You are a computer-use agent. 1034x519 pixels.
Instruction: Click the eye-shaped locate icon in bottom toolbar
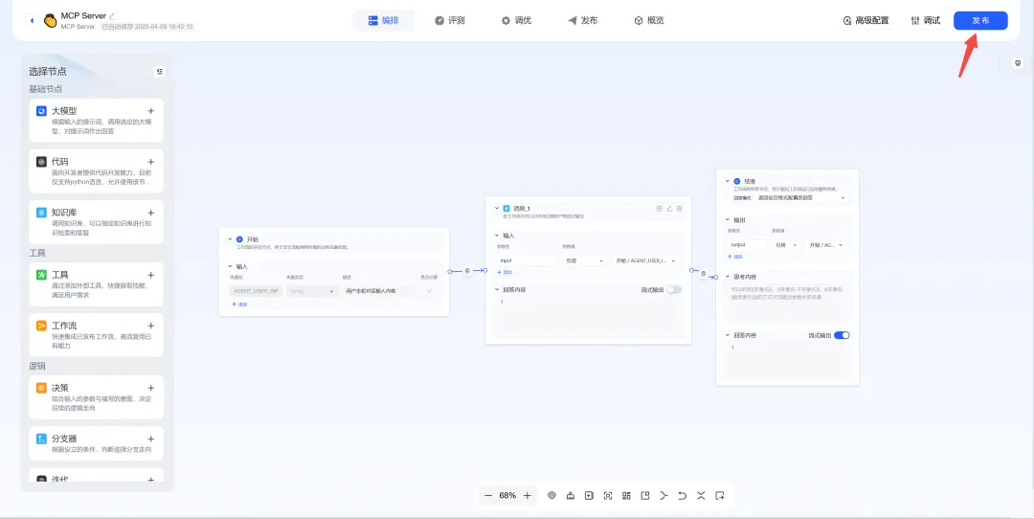552,495
